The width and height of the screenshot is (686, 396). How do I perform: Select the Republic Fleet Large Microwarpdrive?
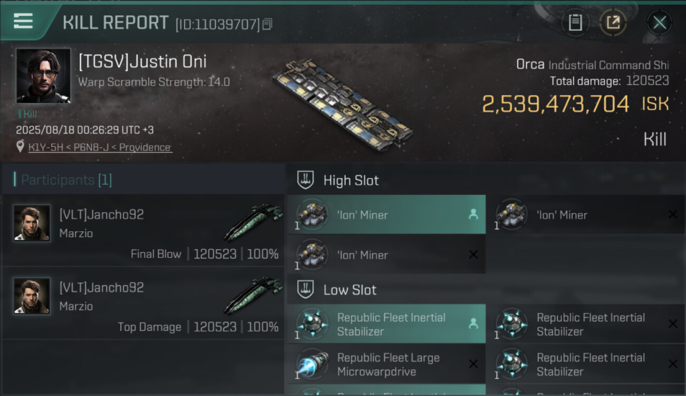[386, 364]
